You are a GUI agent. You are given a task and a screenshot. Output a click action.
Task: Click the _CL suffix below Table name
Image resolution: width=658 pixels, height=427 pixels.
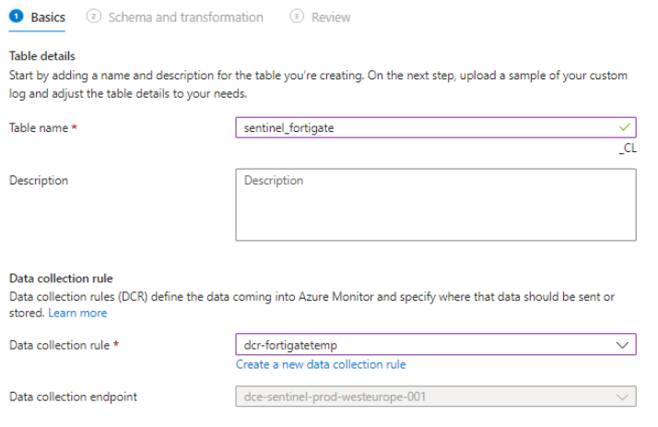[x=629, y=148]
